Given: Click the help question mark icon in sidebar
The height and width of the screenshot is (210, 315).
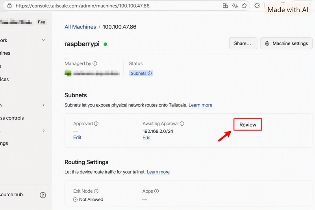Looking at the screenshot, I should pos(43,195).
